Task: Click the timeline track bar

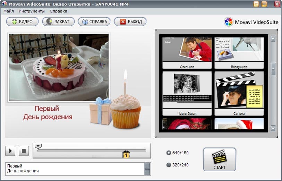Action: click(x=92, y=150)
